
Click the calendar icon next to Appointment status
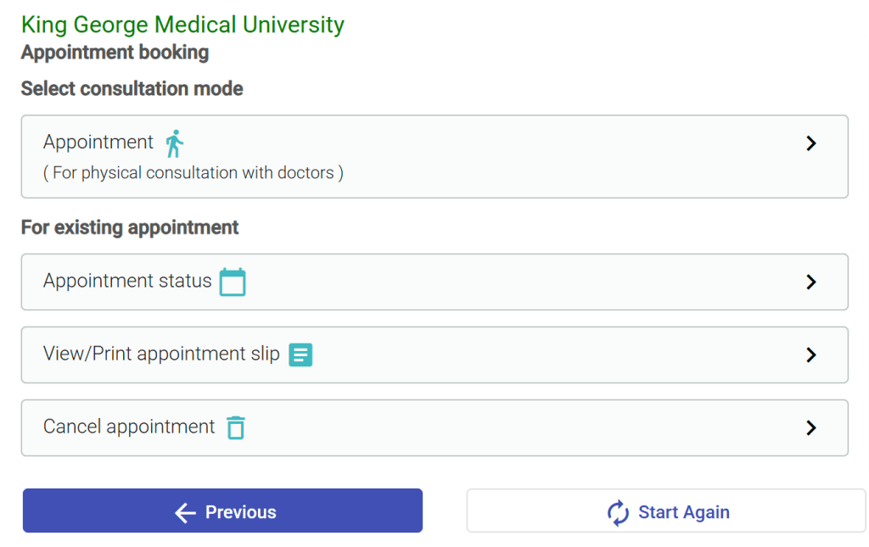click(233, 282)
